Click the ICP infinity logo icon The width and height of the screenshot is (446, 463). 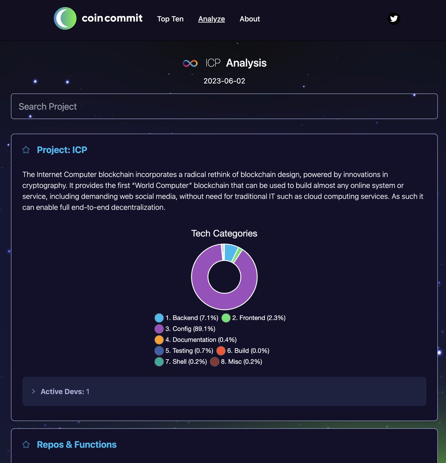[190, 63]
